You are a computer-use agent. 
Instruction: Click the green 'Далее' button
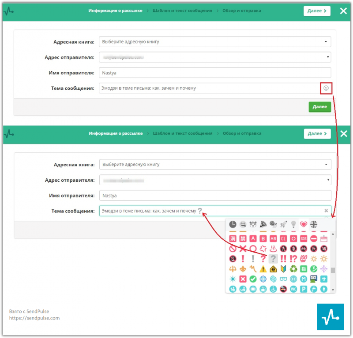(x=319, y=107)
